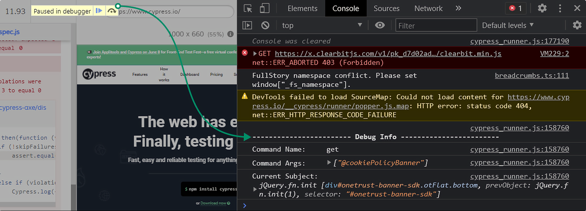Open the breadcrumbs.ts:111 source link
The height and width of the screenshot is (211, 586).
532,76
